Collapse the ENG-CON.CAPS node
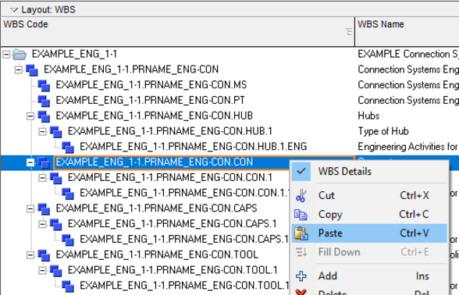Screen dimensions: 459x295 pos(30,208)
